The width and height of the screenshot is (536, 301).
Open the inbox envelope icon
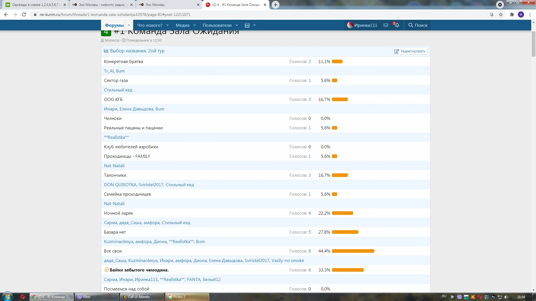tap(386, 25)
